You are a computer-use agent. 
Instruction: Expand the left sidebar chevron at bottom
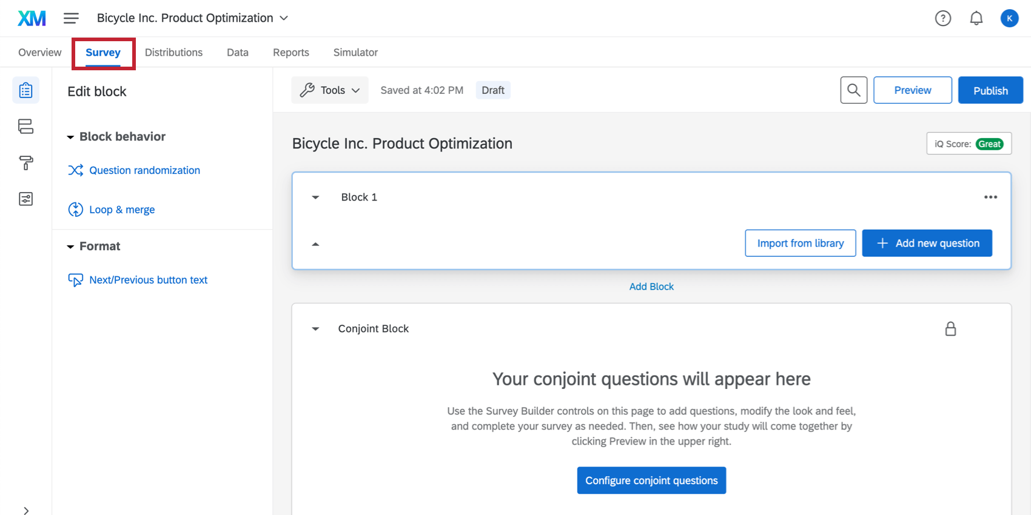pos(26,510)
